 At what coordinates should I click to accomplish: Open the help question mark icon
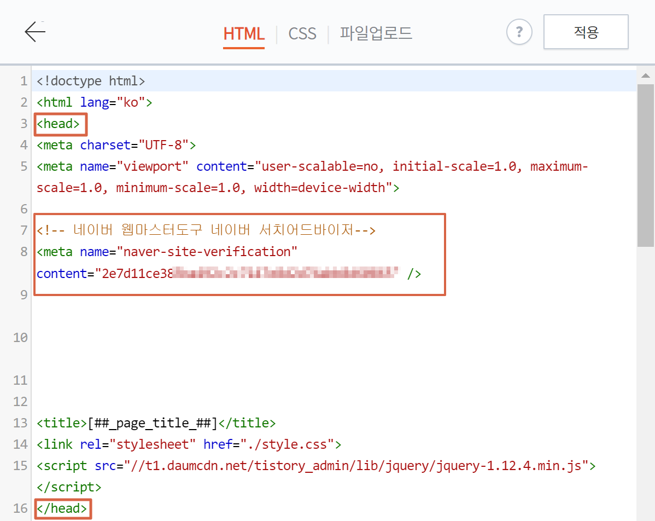click(x=519, y=32)
